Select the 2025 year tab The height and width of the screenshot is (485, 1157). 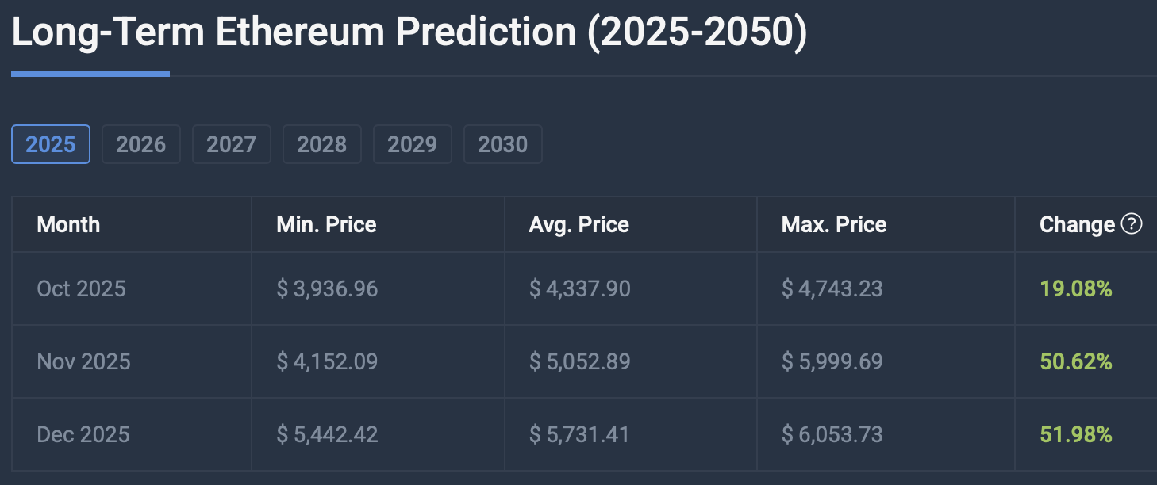(51, 144)
